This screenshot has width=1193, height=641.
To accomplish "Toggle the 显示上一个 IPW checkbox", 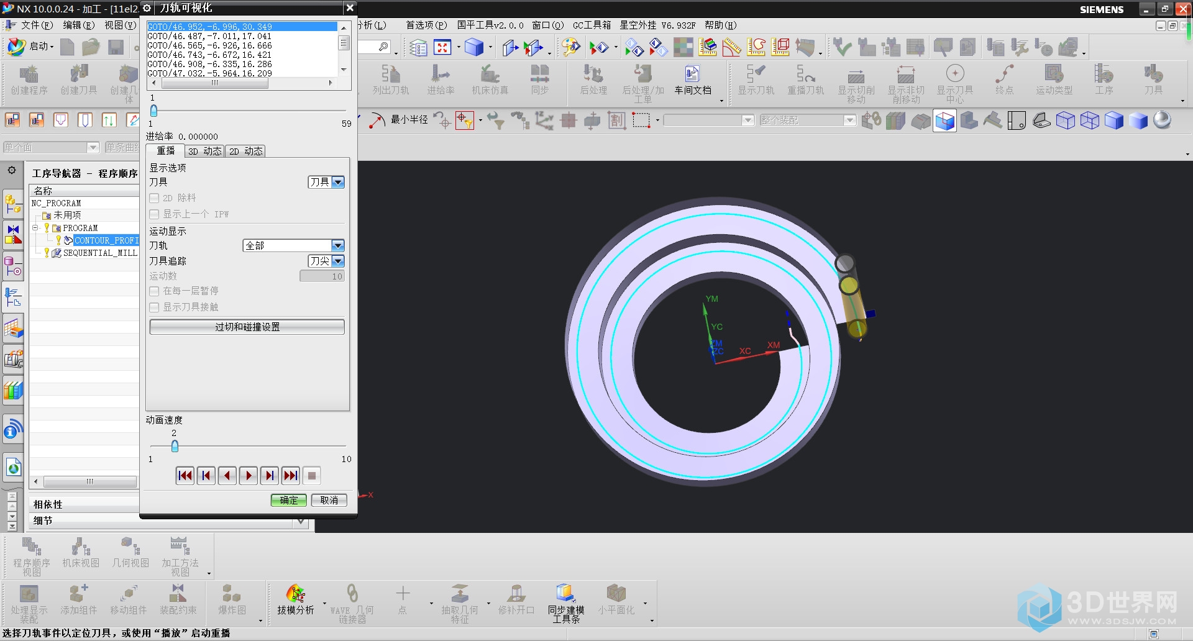I will coord(154,214).
